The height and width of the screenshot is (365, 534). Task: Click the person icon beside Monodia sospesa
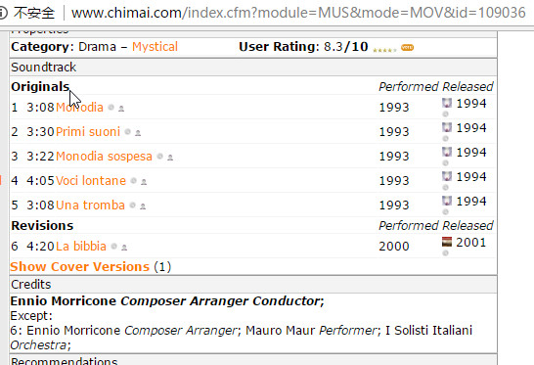click(170, 157)
